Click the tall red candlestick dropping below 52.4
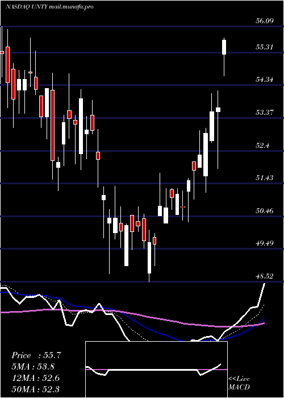 point(52,125)
